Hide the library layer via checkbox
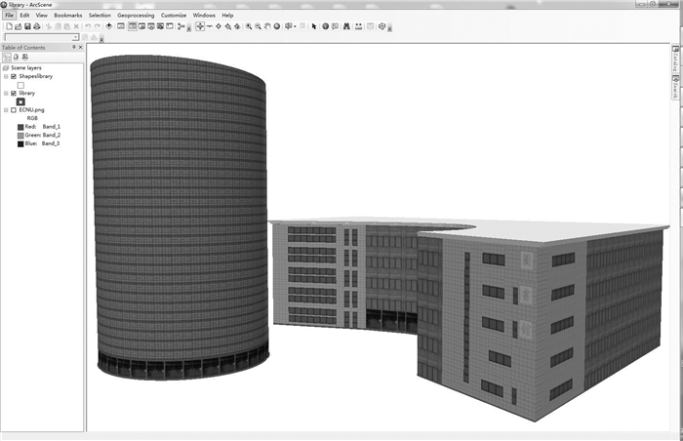 [14, 93]
